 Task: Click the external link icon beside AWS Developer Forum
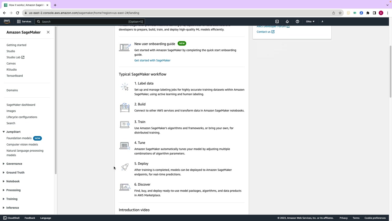288,27
